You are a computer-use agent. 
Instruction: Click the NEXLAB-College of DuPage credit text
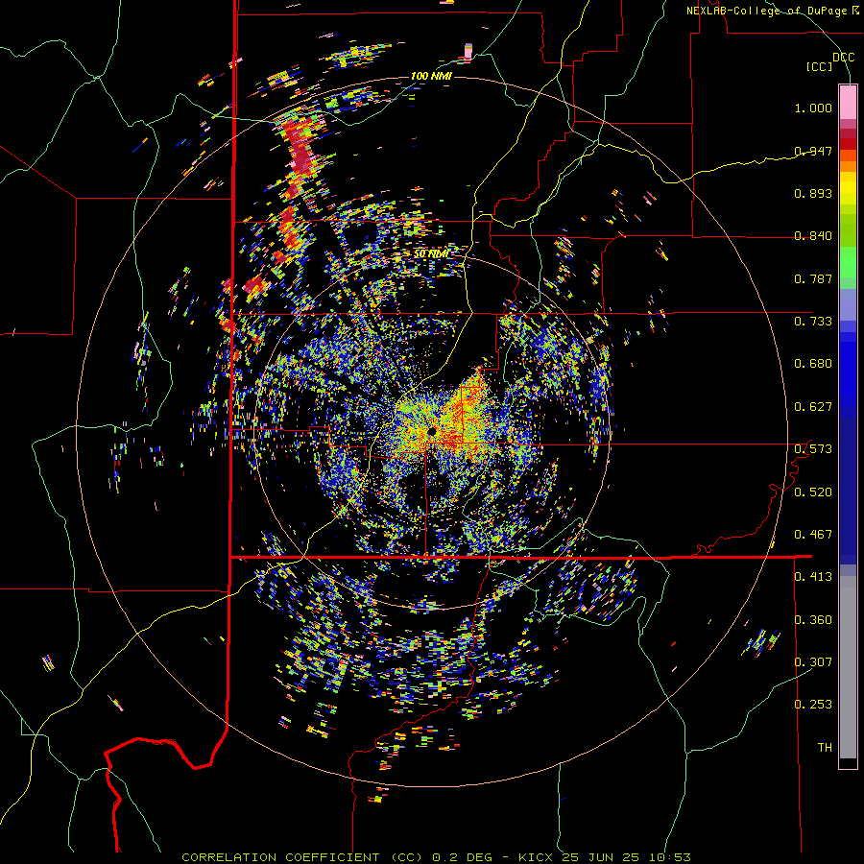click(x=768, y=11)
